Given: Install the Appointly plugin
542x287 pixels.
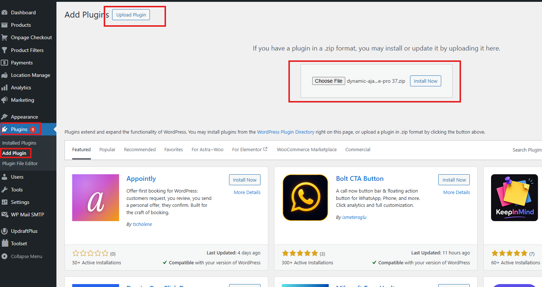Looking at the screenshot, I should coord(245,180).
